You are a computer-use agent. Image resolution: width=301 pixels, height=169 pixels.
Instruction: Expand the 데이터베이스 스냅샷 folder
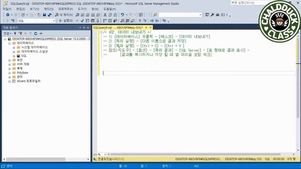14,52
